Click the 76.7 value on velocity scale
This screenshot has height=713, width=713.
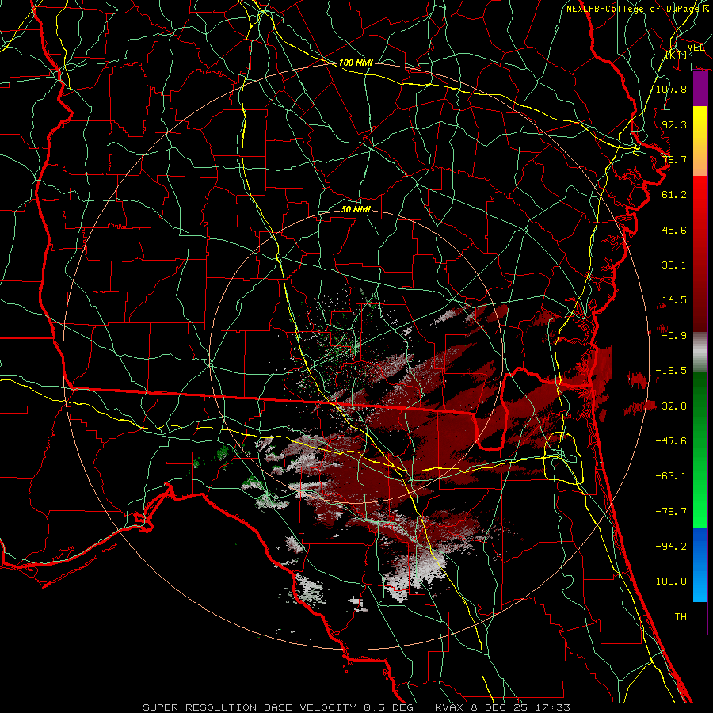coord(674,159)
